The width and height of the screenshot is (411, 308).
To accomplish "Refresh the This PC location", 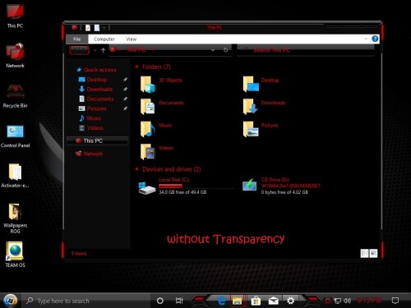I will click(225, 50).
